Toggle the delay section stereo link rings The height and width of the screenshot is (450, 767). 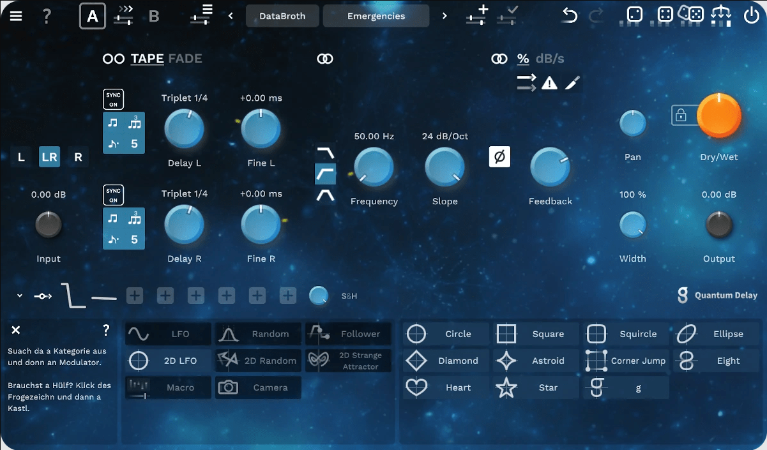[114, 59]
